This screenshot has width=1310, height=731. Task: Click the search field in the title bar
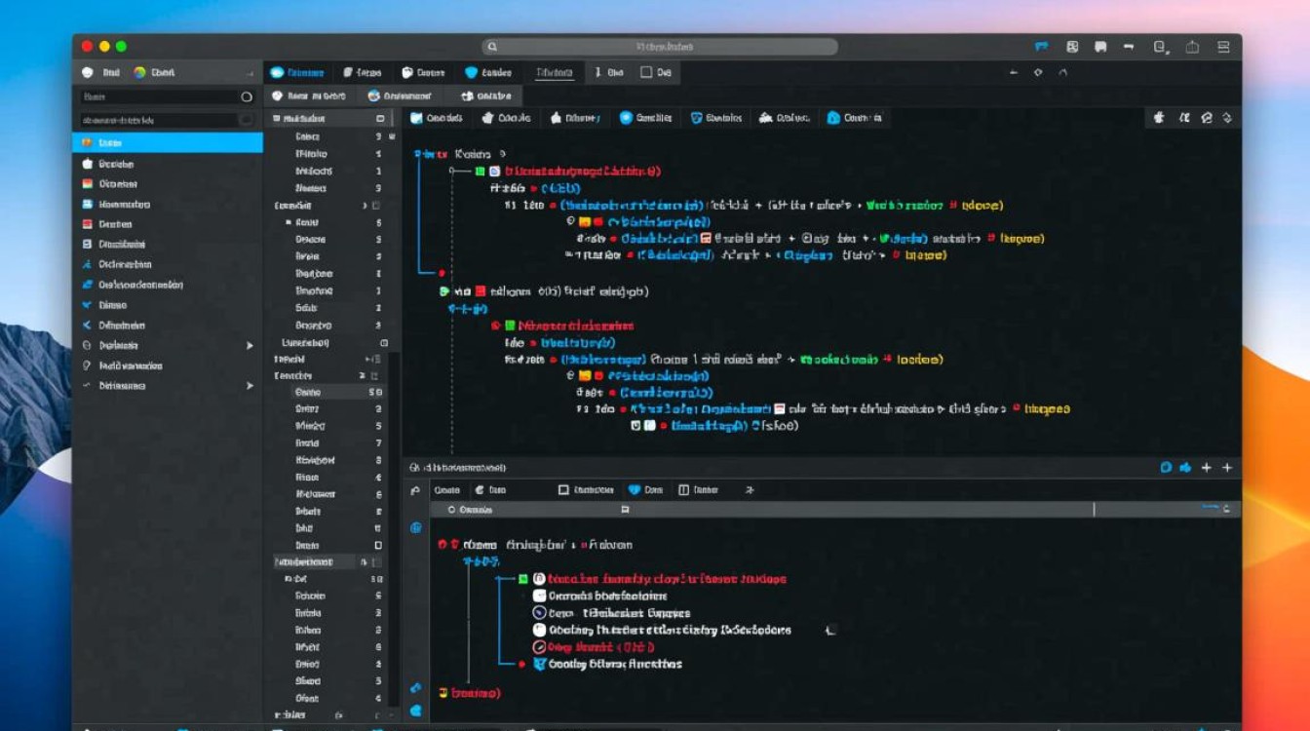[660, 47]
